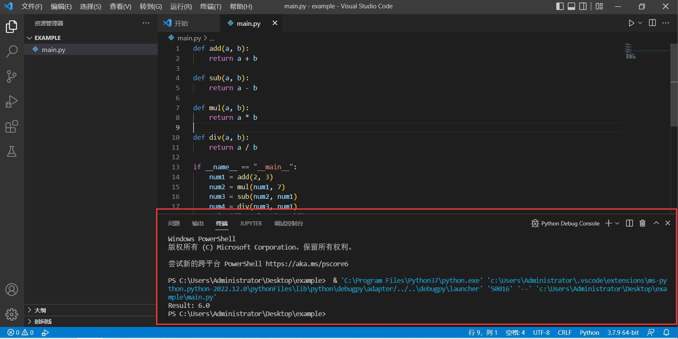Open the Search view in activity bar
The height and width of the screenshot is (339, 678).
[12, 52]
